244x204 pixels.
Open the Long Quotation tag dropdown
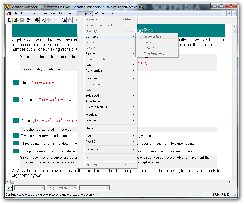(x=75, y=188)
